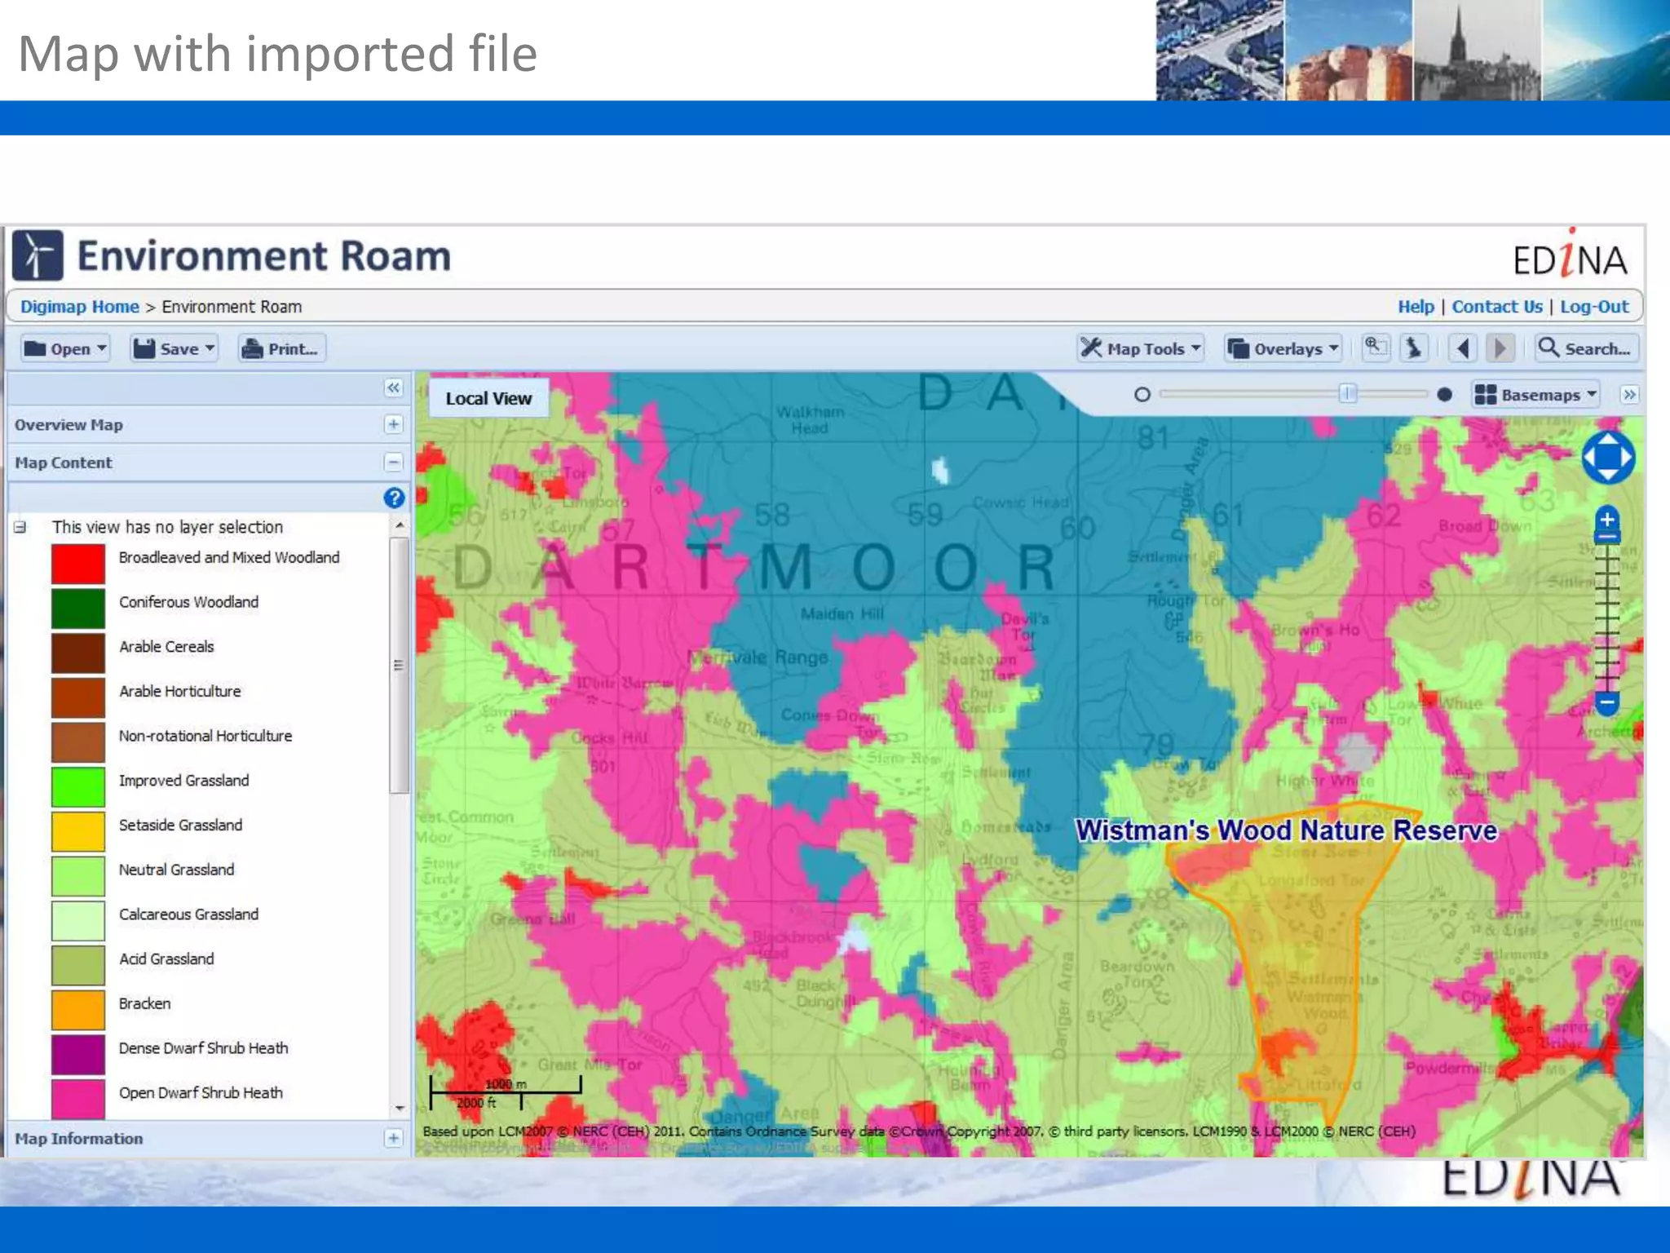Click the Bracken orange swatch
Screen dimensions: 1670x1253
click(x=78, y=1010)
